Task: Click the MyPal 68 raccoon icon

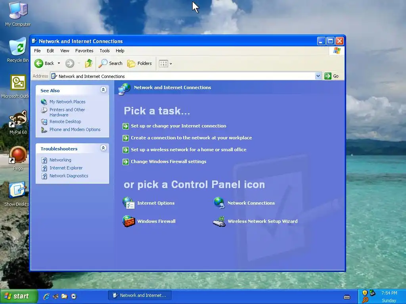Action: click(18, 119)
